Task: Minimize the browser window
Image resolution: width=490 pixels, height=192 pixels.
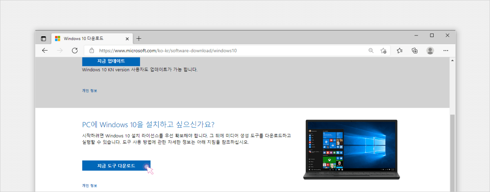Action: coord(416,35)
